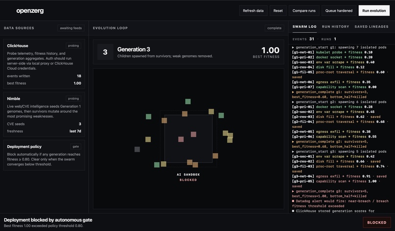Select log entry [g1-fil-05] proc-root traversal
The image size is (395, 231).
340,74
